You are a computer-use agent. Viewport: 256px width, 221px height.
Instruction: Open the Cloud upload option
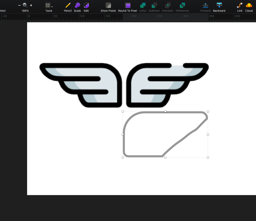(x=249, y=5)
